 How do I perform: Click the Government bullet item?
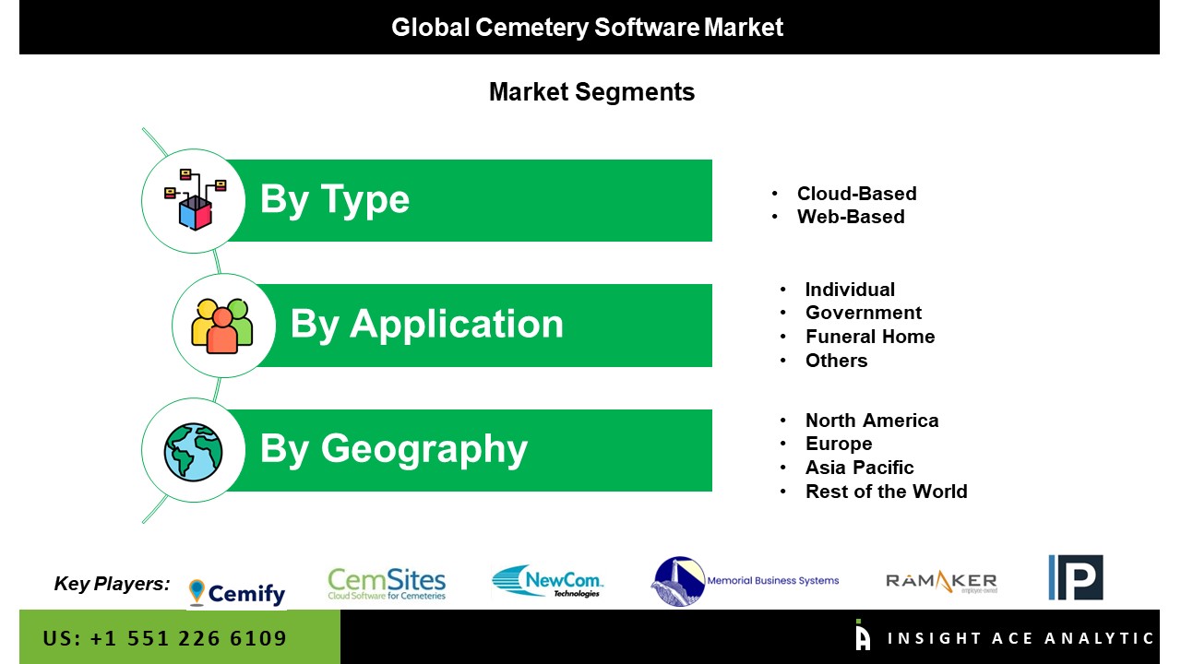863,313
